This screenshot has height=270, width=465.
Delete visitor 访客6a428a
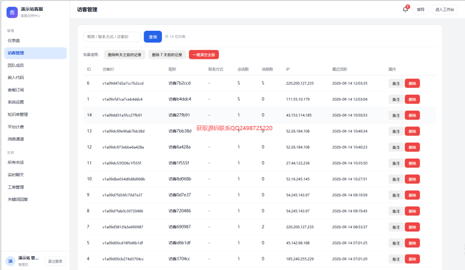point(412,147)
